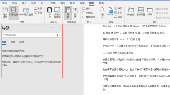Open the Mailings tab (邮件)
170x95 pixels.
72,3
